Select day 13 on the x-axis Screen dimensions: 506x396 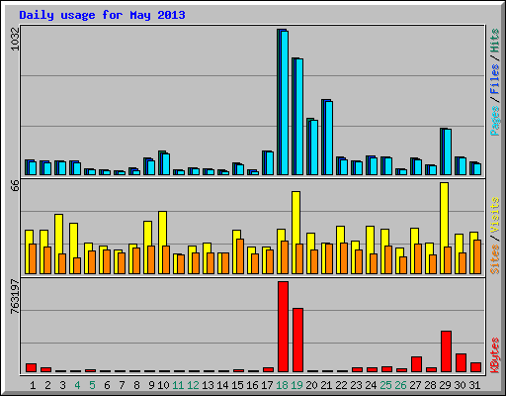(208, 385)
